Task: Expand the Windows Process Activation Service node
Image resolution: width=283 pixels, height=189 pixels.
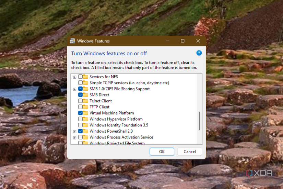Action: [74, 138]
